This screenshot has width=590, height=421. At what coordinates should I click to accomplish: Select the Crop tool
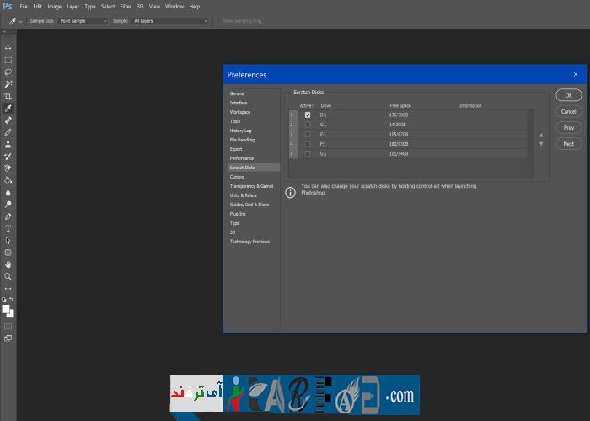point(8,96)
